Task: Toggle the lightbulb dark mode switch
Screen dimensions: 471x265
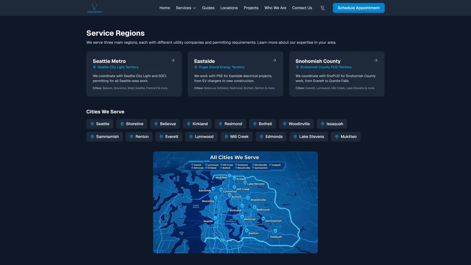Action: (x=322, y=8)
